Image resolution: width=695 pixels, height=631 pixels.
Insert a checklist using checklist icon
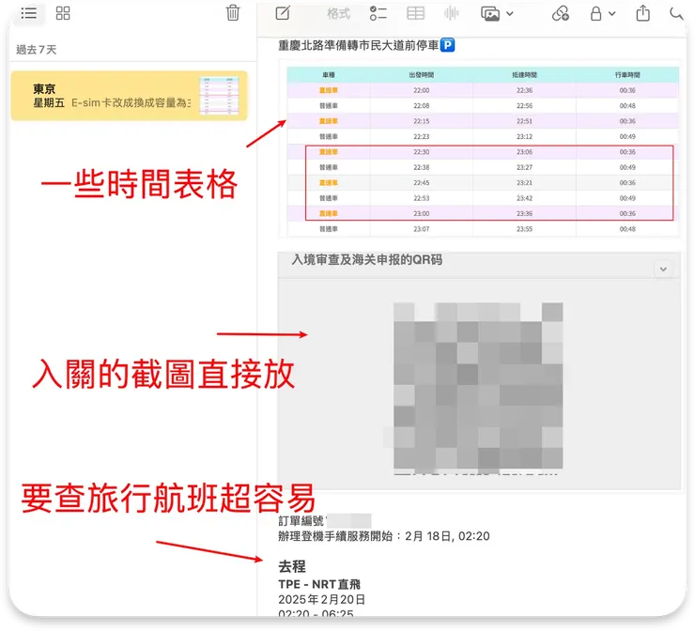tap(378, 14)
